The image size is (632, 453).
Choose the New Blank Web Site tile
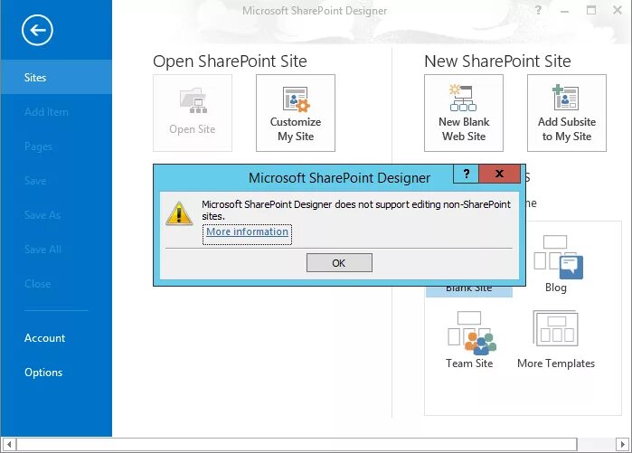pos(464,113)
